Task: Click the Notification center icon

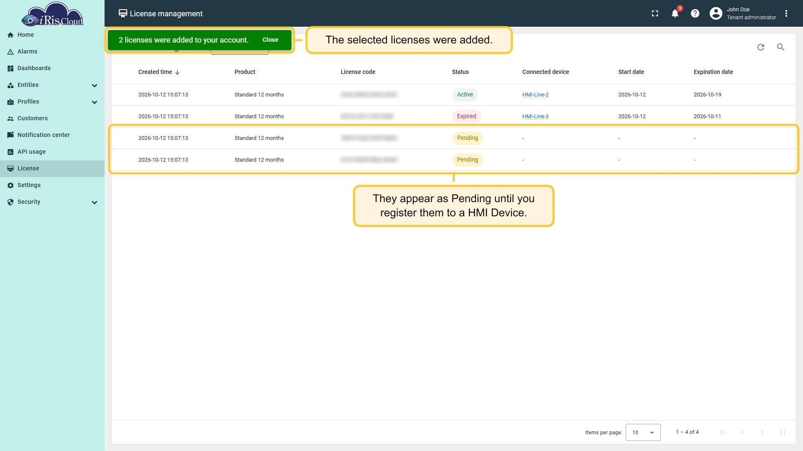Action: point(10,135)
